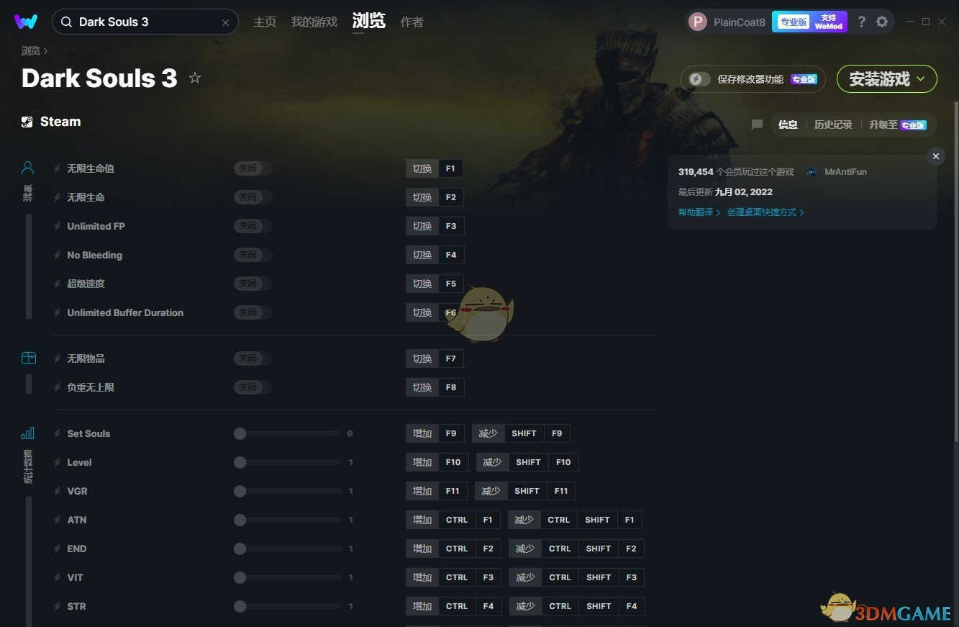The image size is (959, 627).
Task: Toggle the 保存修改器功能 switch
Action: (699, 79)
